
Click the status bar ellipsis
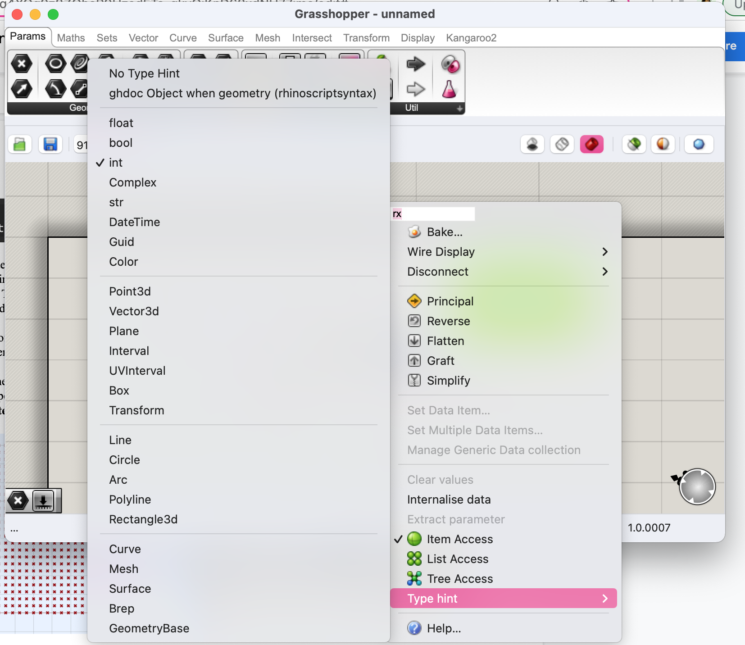pyautogui.click(x=14, y=530)
